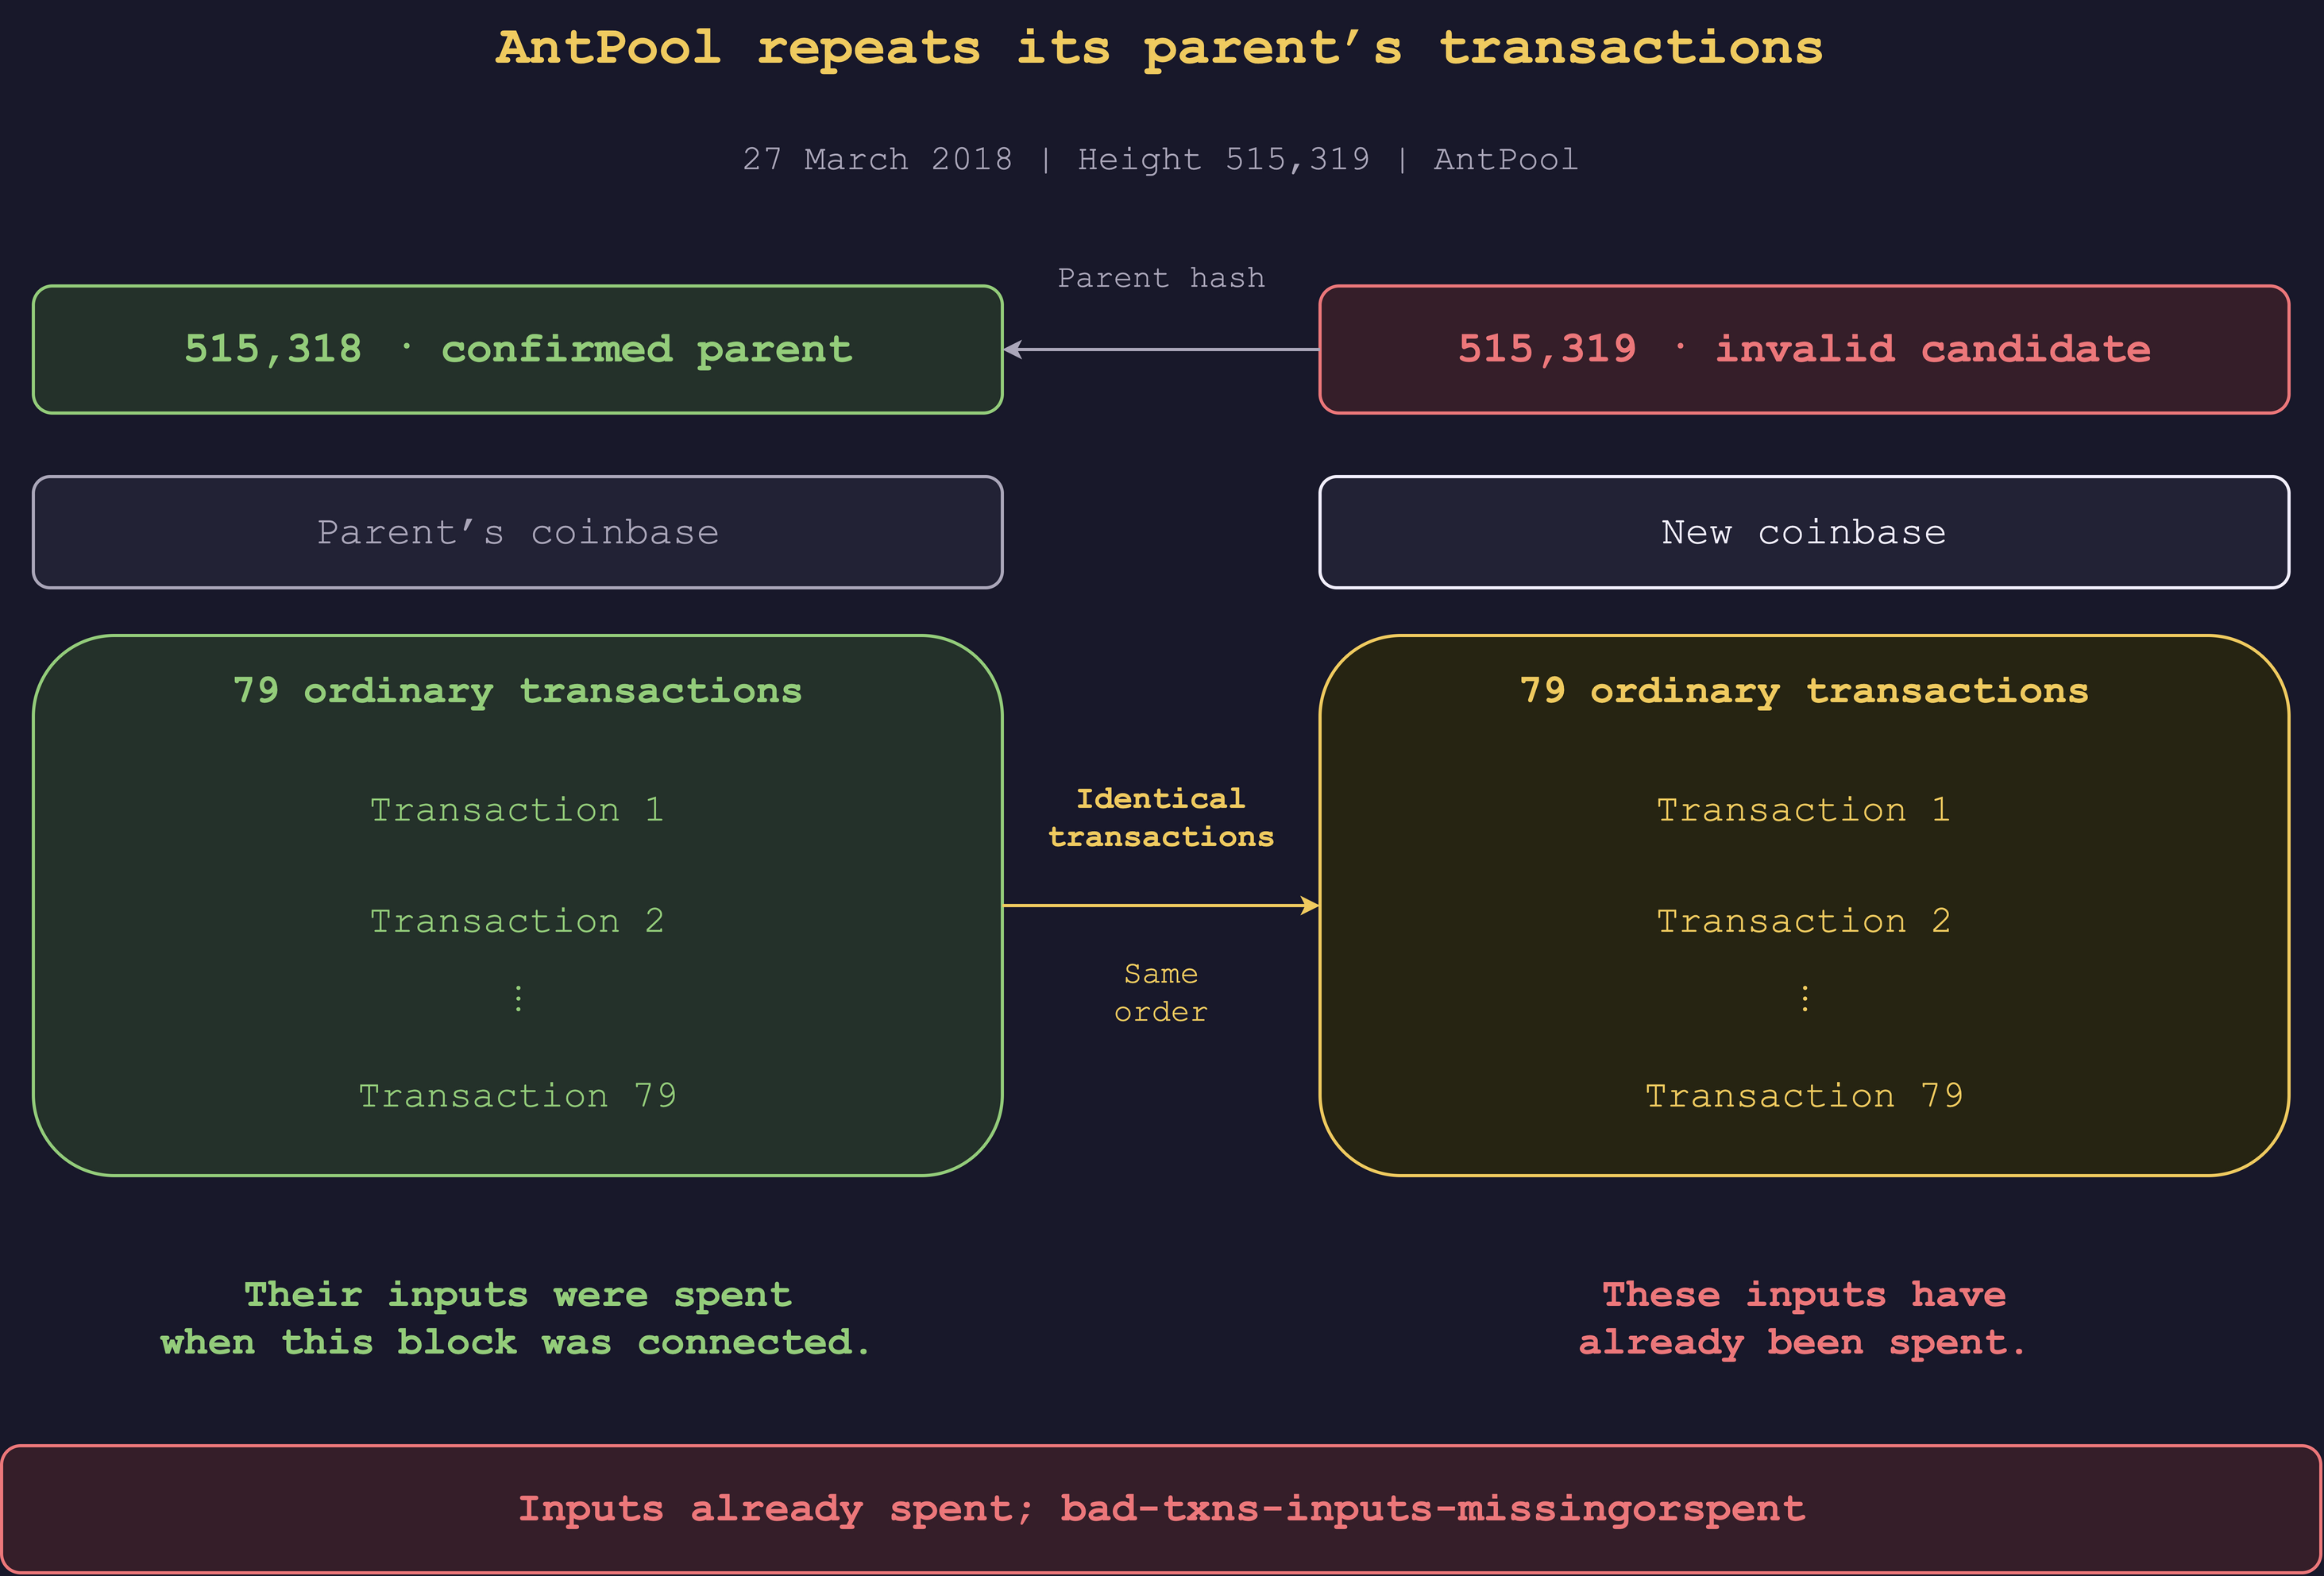2324x1576 pixels.
Task: Click the green 'Transaction 2' entry
Action: (517, 920)
